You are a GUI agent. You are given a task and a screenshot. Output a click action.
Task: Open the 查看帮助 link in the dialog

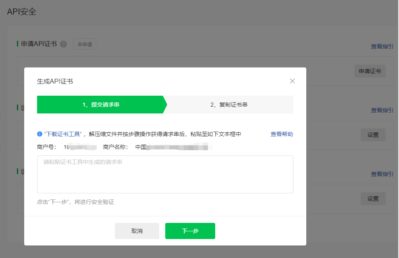coord(282,134)
